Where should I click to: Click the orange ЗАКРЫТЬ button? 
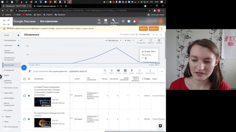tap(154, 29)
